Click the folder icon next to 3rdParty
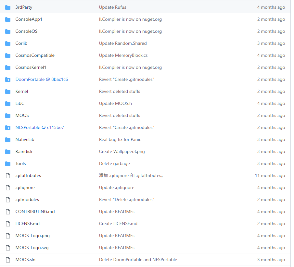 8,7
